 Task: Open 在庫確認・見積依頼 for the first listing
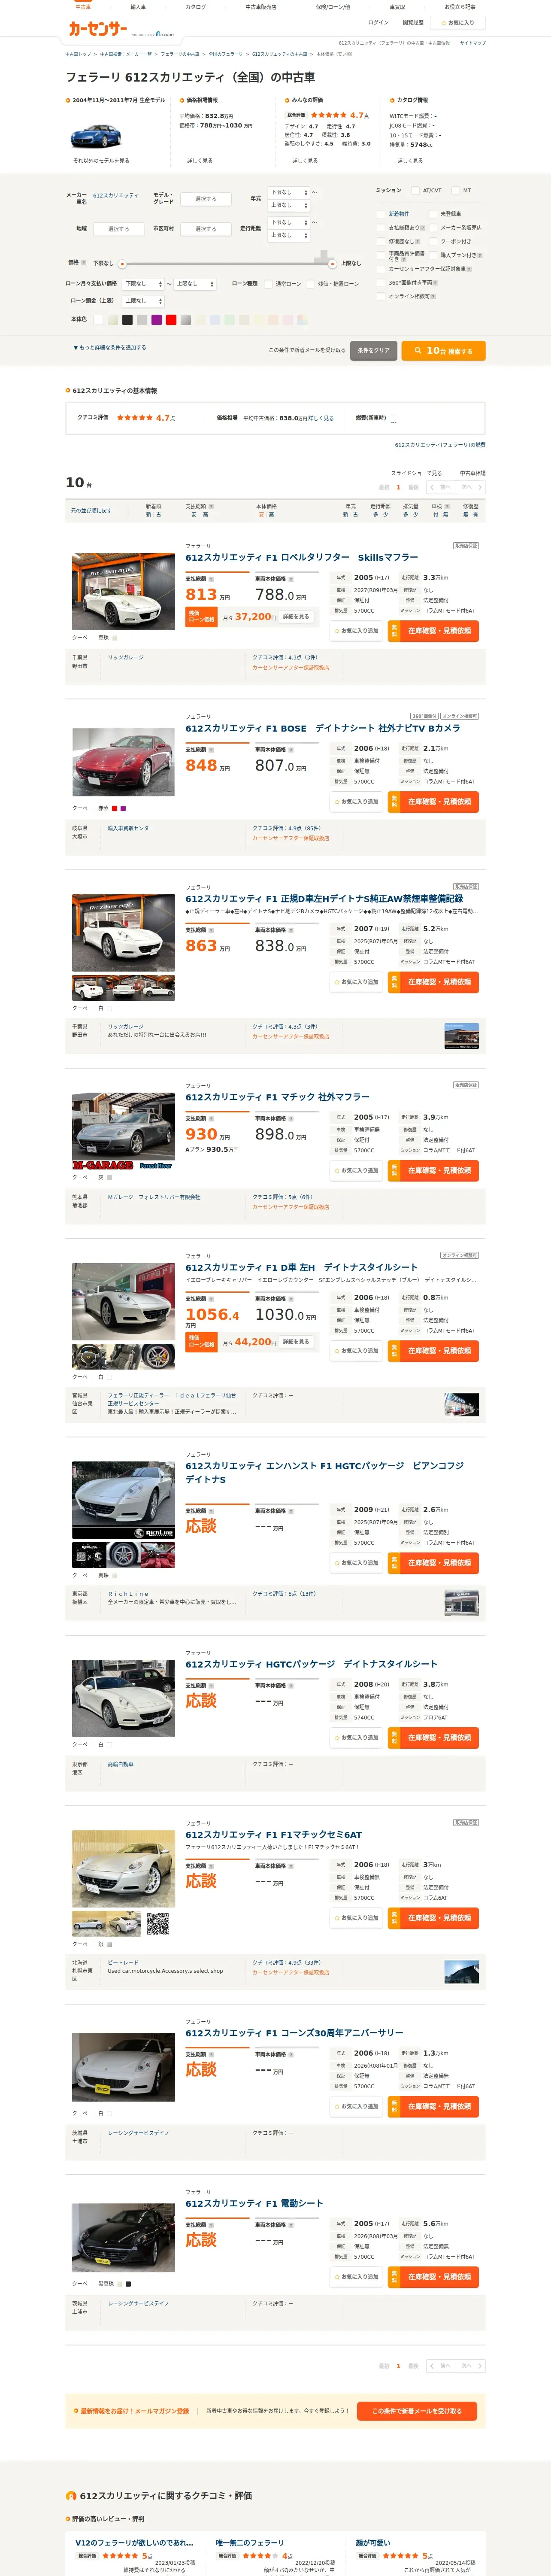pos(433,631)
